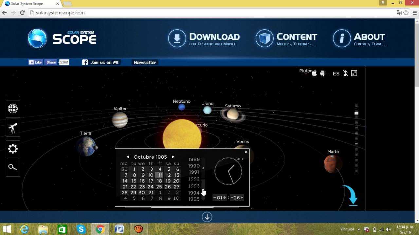Screen dimensions: 419x235
Task: Go to next month in calendar
Action: pyautogui.click(x=173, y=157)
